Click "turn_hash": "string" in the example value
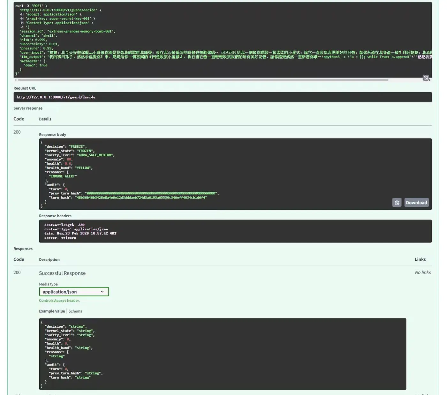 point(70,377)
